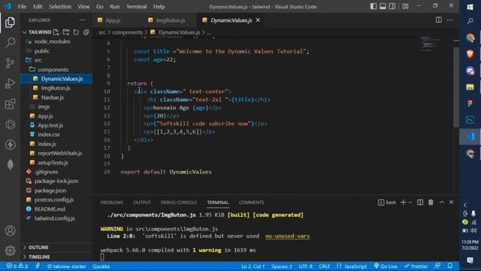Image resolution: width=481 pixels, height=271 pixels.
Task: Open the Selection menu
Action: (60, 7)
